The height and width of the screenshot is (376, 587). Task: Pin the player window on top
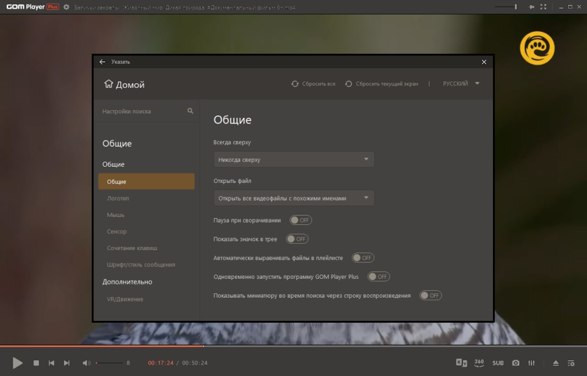click(531, 7)
